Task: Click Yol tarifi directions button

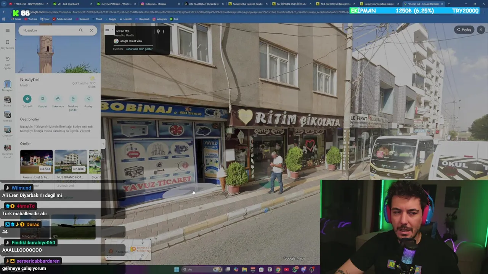Action: 27,101
